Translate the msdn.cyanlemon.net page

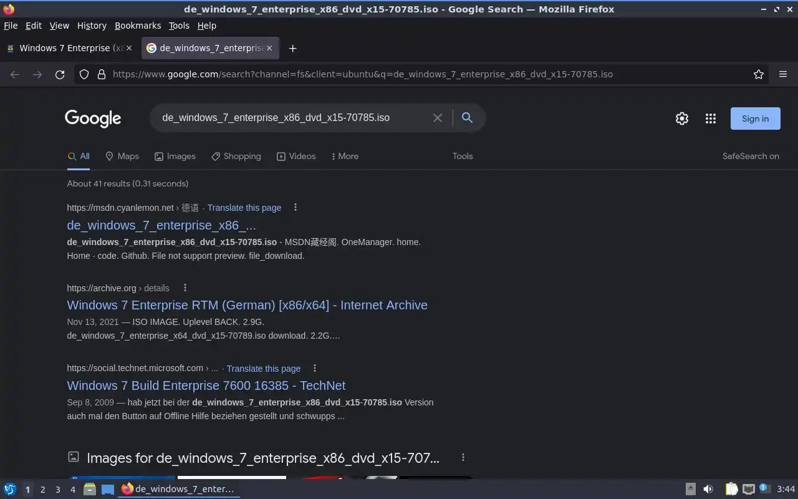click(x=244, y=208)
